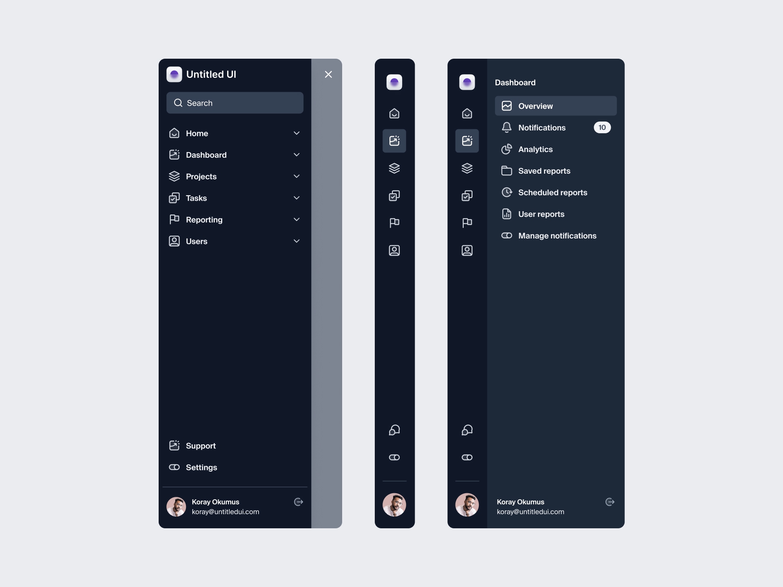The height and width of the screenshot is (587, 783).
Task: Click the Tasks checklist icon
Action: [x=174, y=197]
